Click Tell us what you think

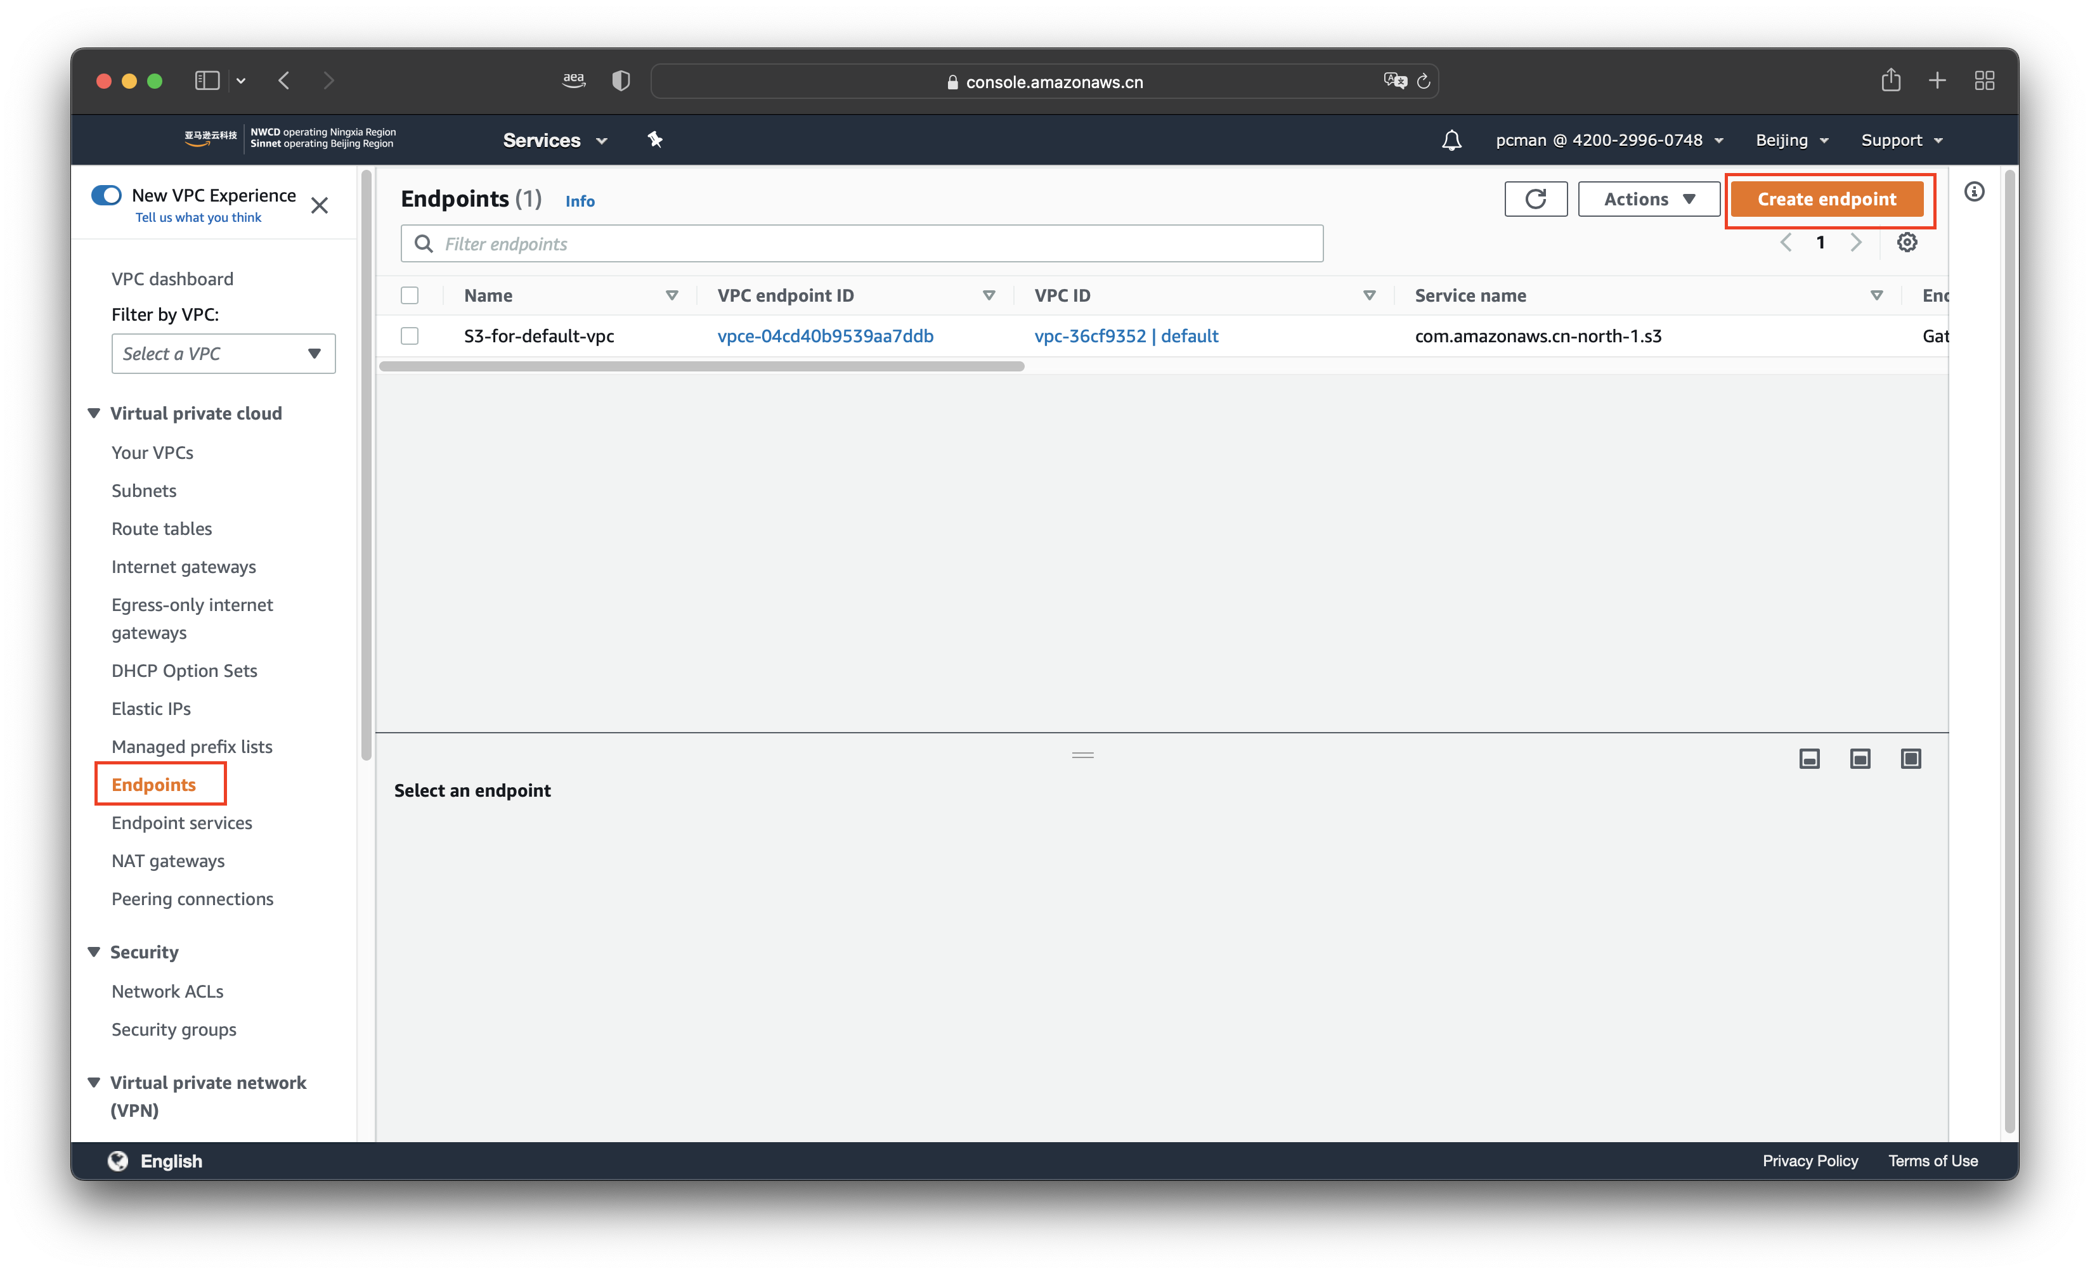coord(198,218)
